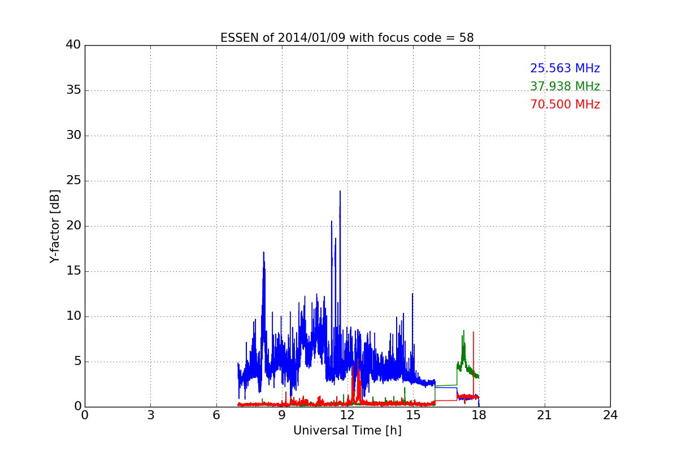
Task: Click the tallest blue peak near 24 dB
Action: pyautogui.click(x=340, y=192)
